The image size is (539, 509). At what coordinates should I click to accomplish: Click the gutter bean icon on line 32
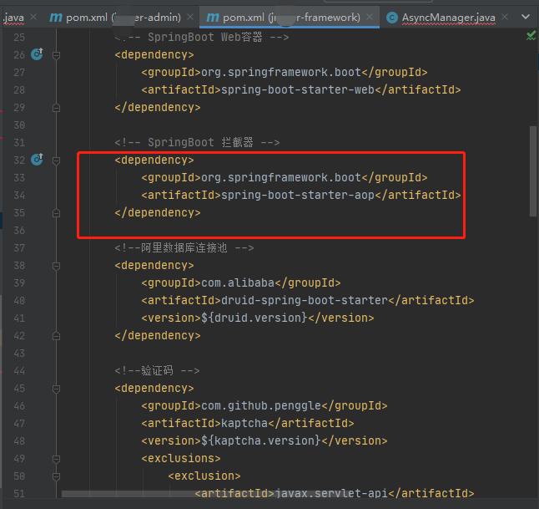(37, 160)
